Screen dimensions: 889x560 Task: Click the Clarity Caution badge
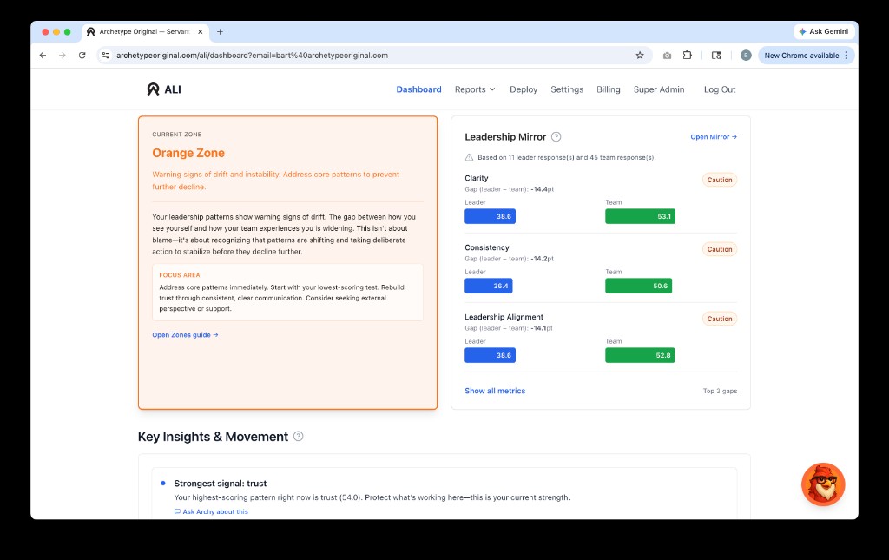(720, 180)
